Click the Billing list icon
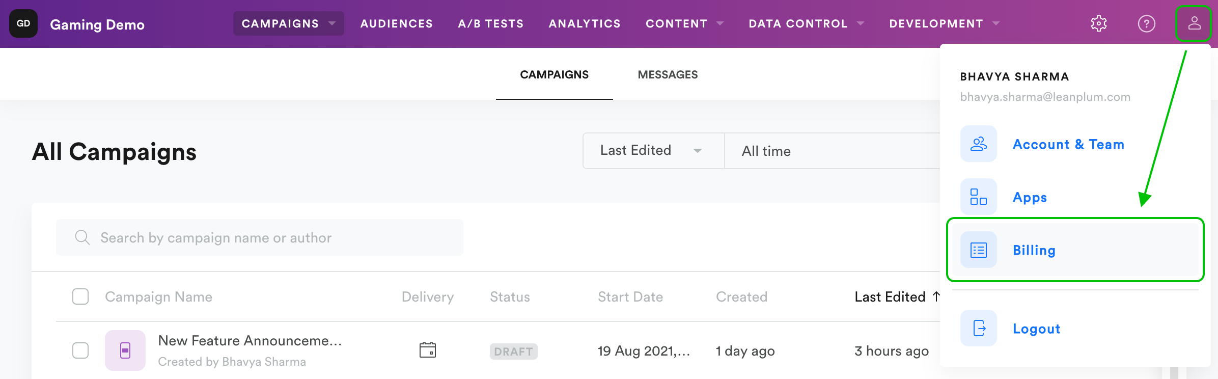Viewport: 1218px width, 379px height. click(978, 250)
